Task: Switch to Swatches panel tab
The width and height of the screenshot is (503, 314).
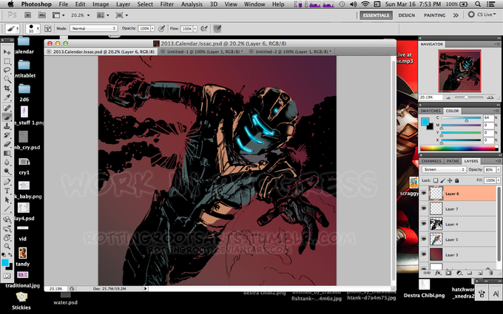Action: click(x=431, y=111)
